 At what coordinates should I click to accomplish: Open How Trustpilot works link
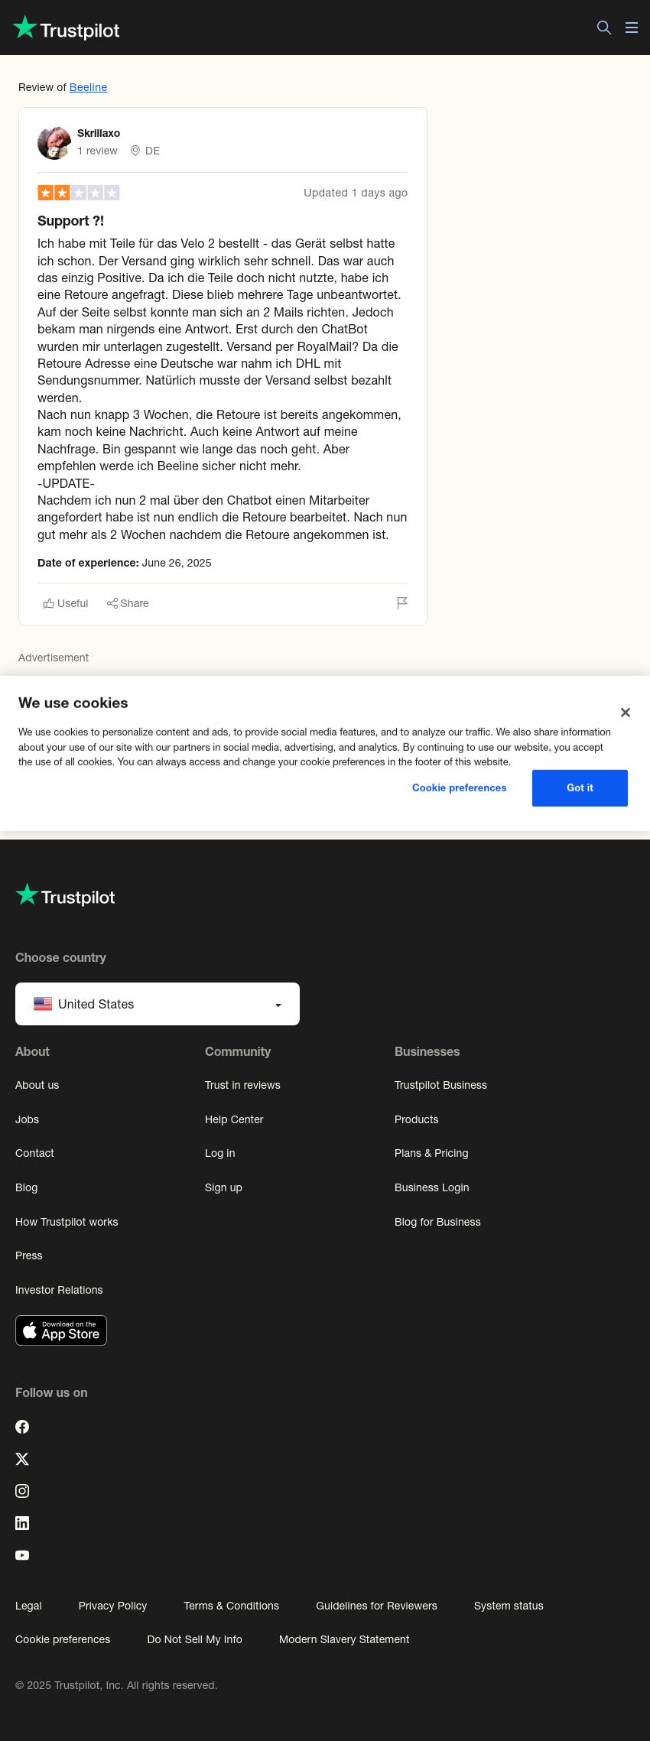[67, 1222]
